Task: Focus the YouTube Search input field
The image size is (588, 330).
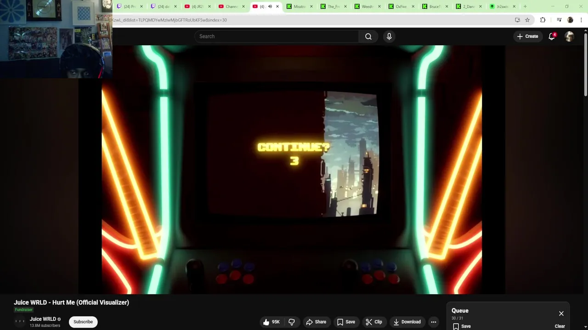Action: (x=277, y=36)
